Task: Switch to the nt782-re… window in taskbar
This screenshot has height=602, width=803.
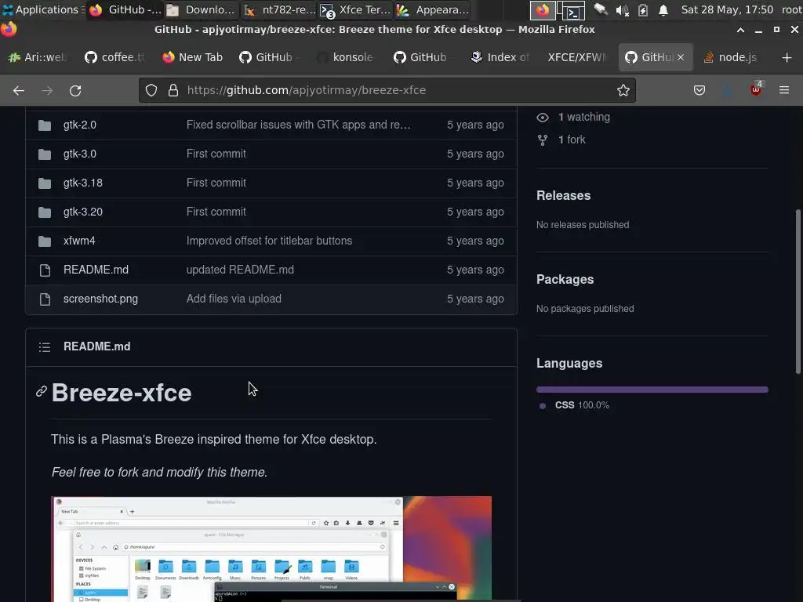Action: (279, 9)
